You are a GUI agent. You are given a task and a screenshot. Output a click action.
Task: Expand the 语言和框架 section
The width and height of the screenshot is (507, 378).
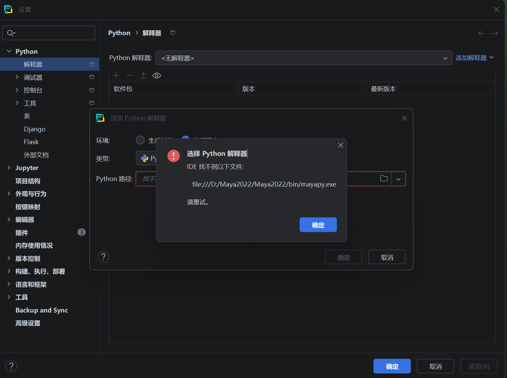point(9,284)
